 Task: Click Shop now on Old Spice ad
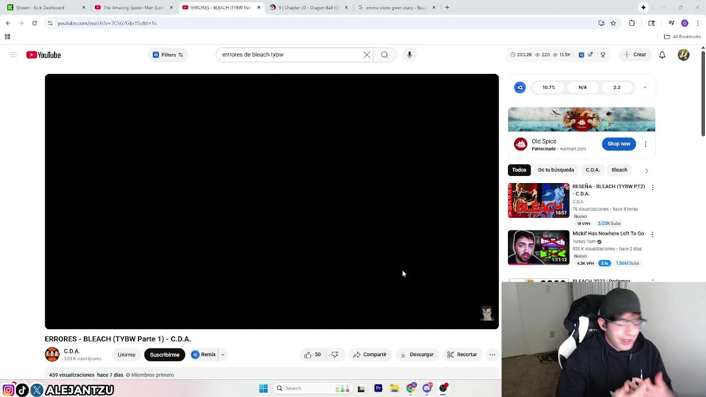618,144
